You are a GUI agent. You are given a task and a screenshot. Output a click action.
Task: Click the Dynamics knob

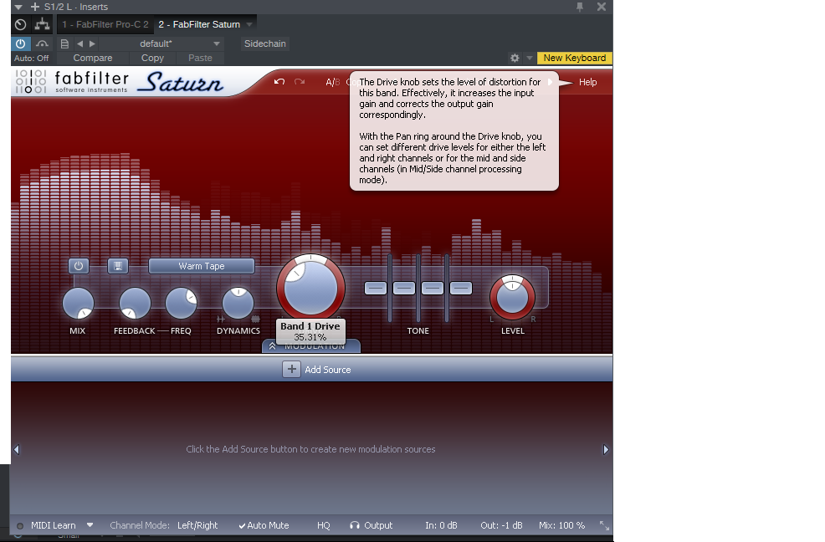(x=238, y=303)
